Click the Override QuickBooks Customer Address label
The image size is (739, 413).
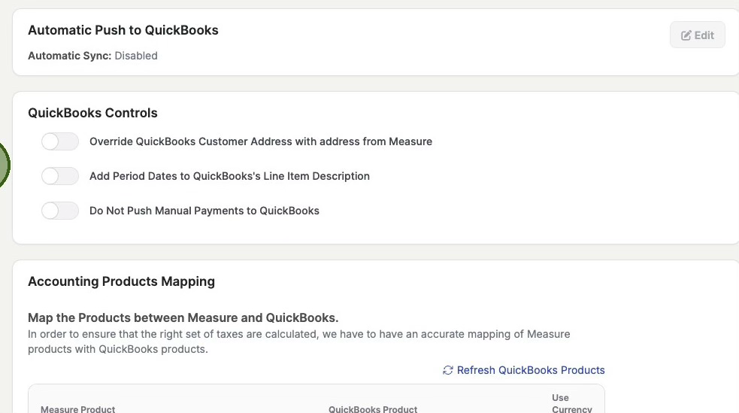click(261, 141)
